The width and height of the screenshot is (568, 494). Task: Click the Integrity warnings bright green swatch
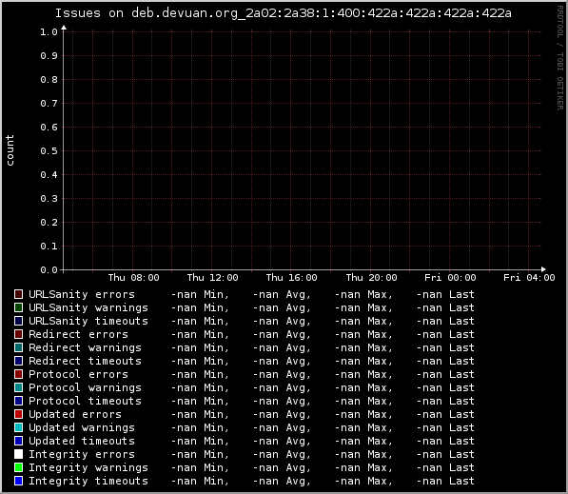point(18,467)
